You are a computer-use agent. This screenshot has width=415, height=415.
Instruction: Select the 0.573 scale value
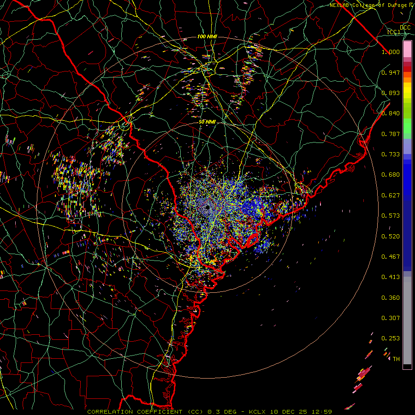391,216
